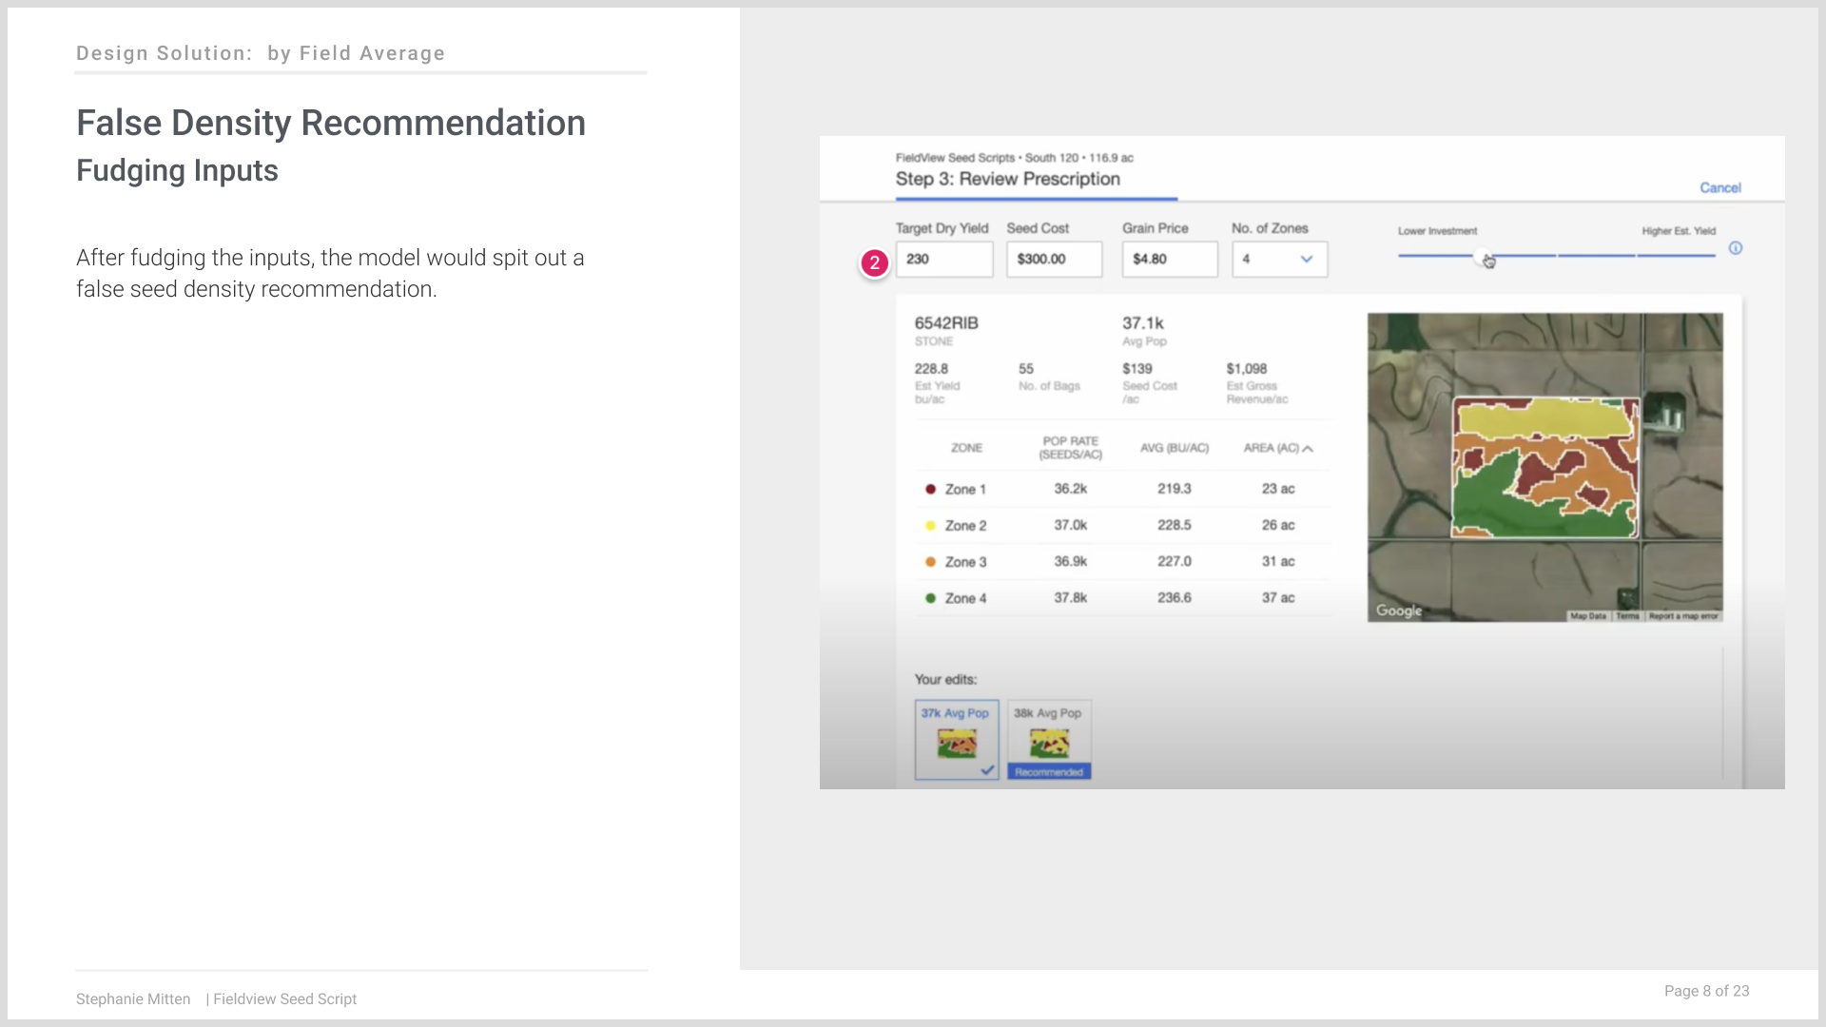Select the 38k Avg Pop recommended thumbnail
This screenshot has width=1826, height=1027.
coord(1049,740)
